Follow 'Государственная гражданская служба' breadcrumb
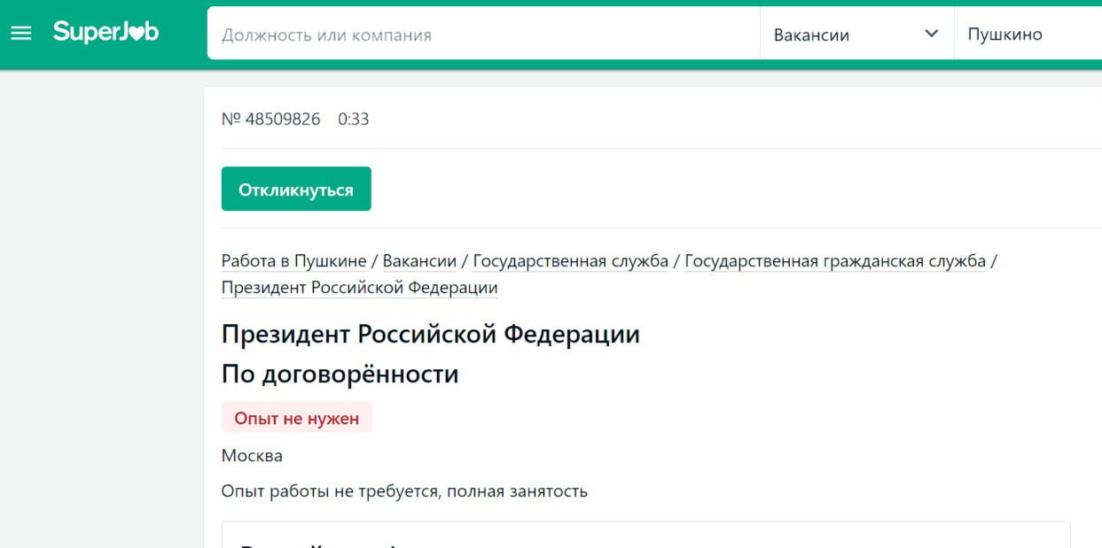 pos(834,260)
